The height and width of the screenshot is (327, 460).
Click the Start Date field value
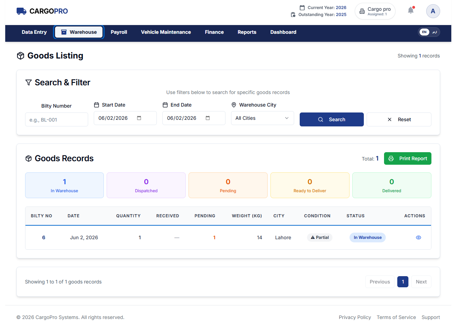click(113, 118)
